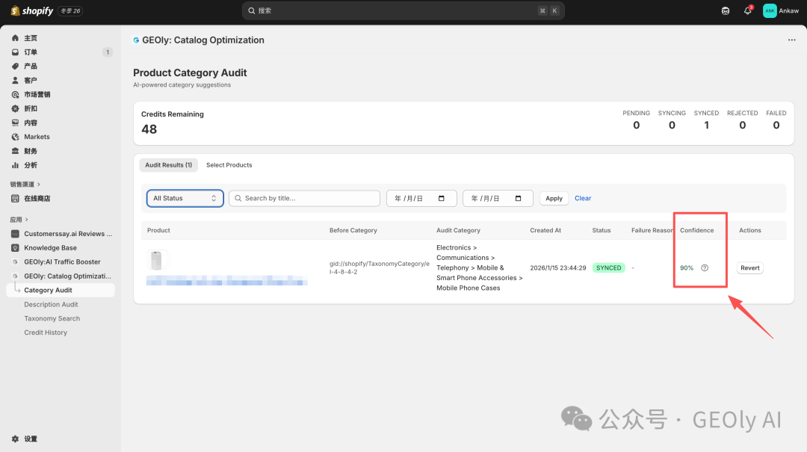Viewport: 807px width, 452px height.
Task: Open 市场营销 marketing in sidebar
Action: click(37, 95)
